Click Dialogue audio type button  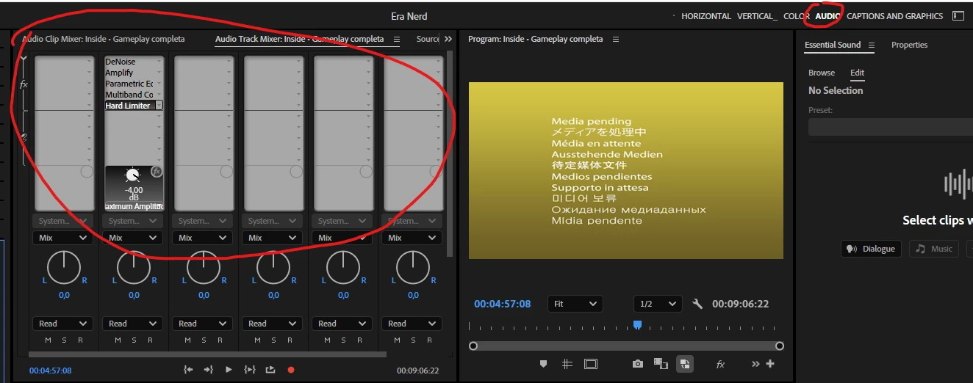871,249
